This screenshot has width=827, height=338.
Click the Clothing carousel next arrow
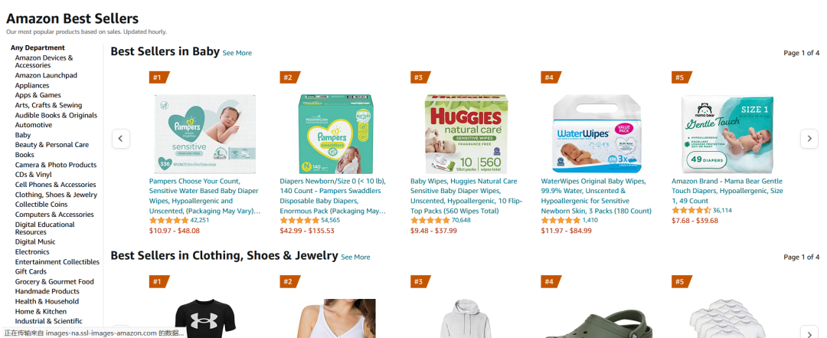click(x=809, y=332)
